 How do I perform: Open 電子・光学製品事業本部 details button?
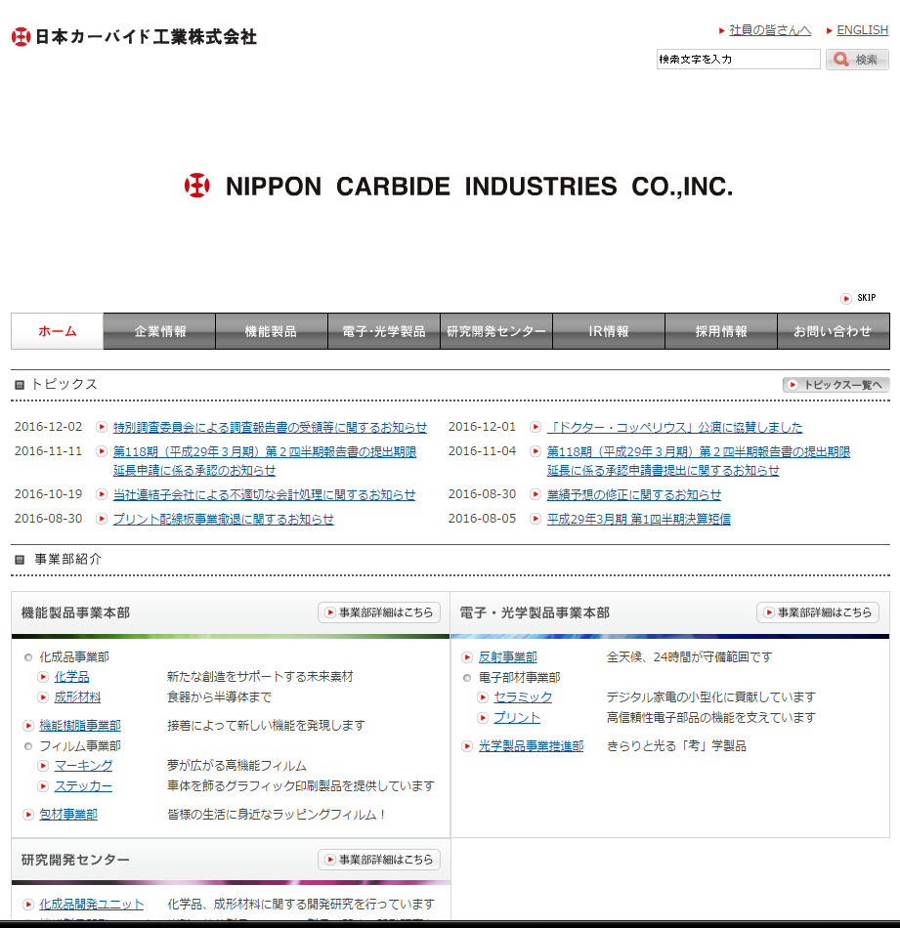tap(818, 612)
